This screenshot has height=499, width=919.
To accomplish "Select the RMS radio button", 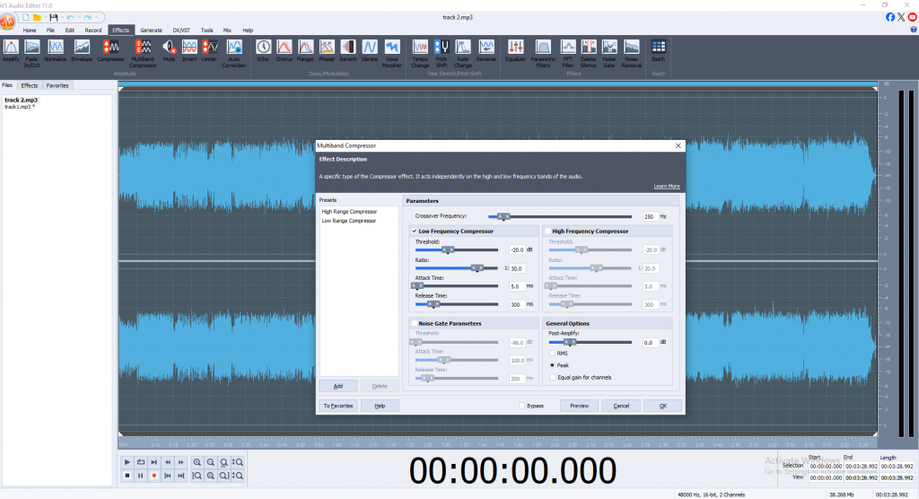I will click(x=551, y=354).
